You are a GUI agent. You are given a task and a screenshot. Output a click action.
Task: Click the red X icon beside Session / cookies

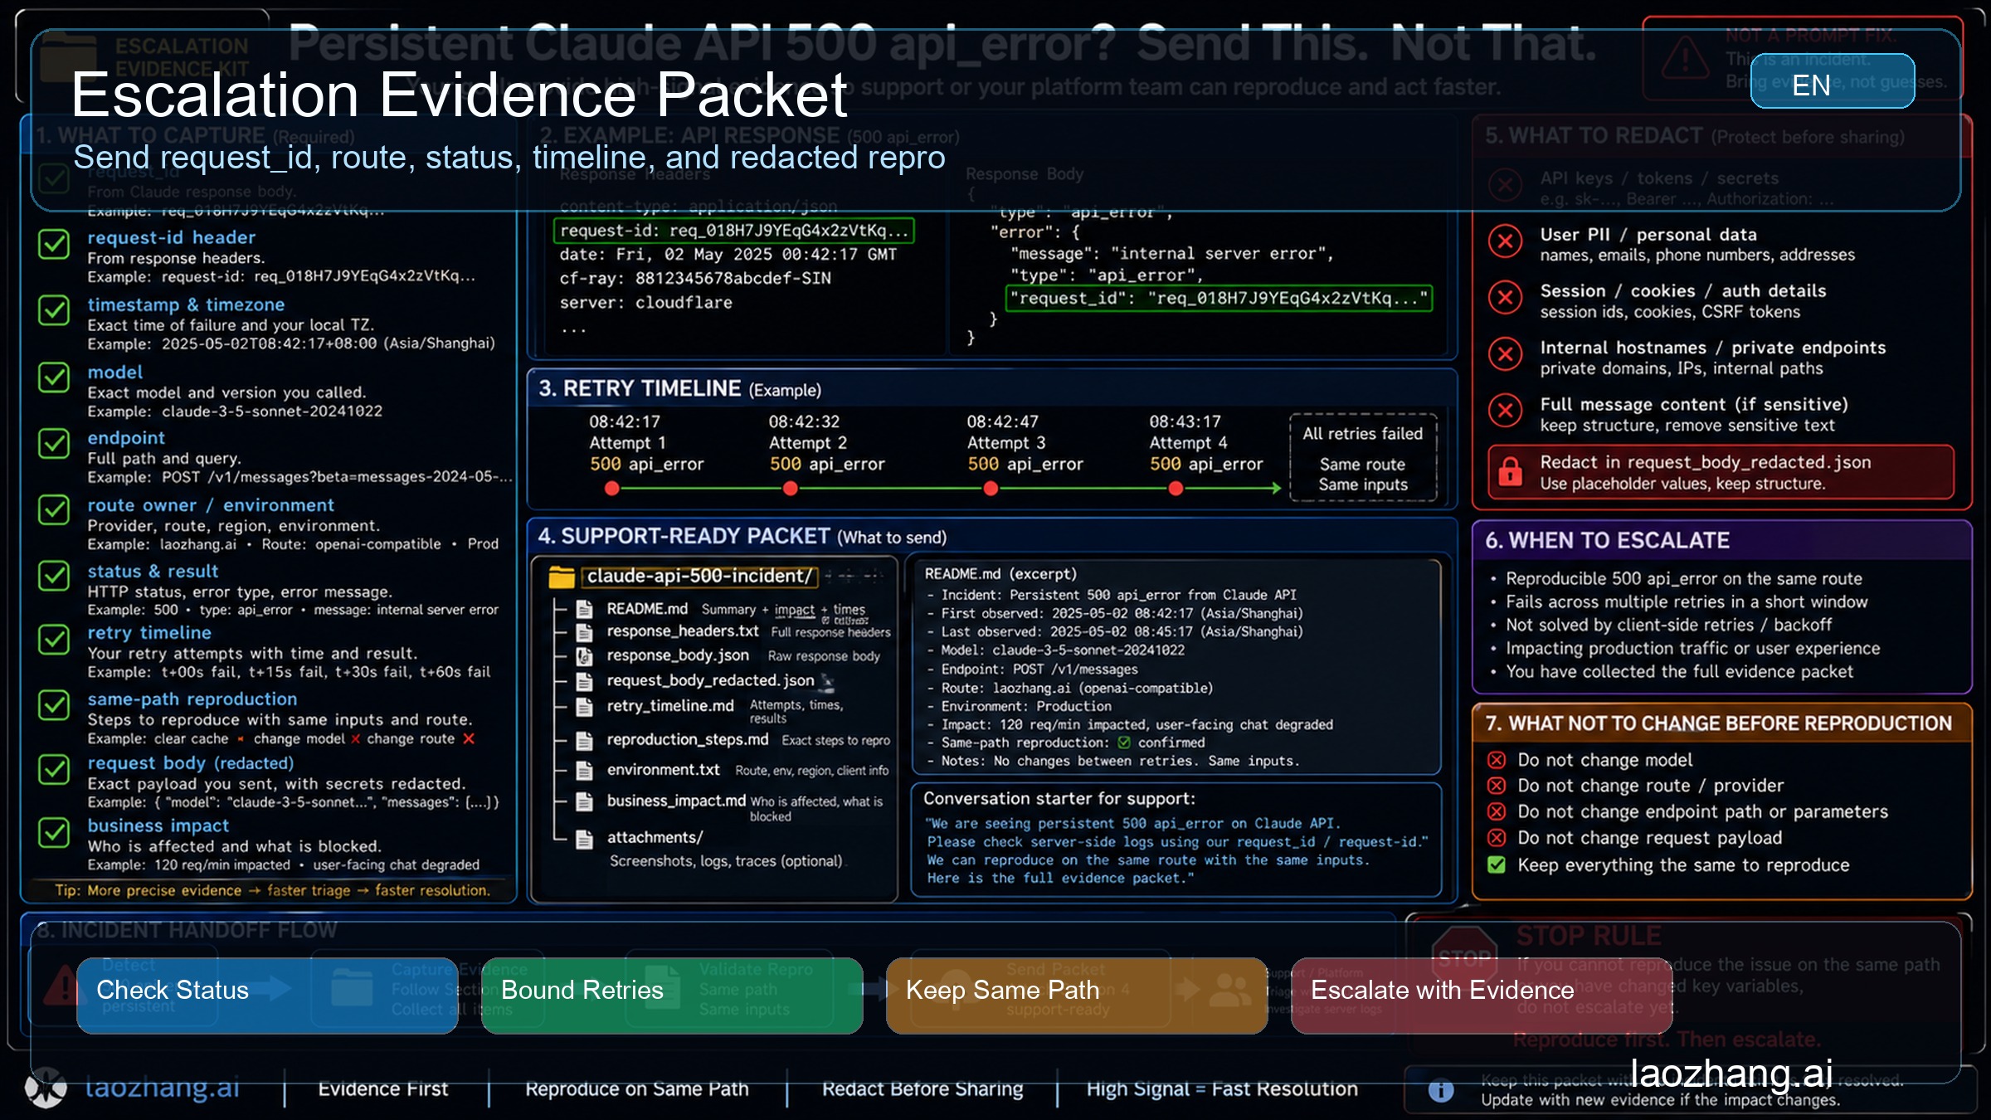[x=1505, y=298]
